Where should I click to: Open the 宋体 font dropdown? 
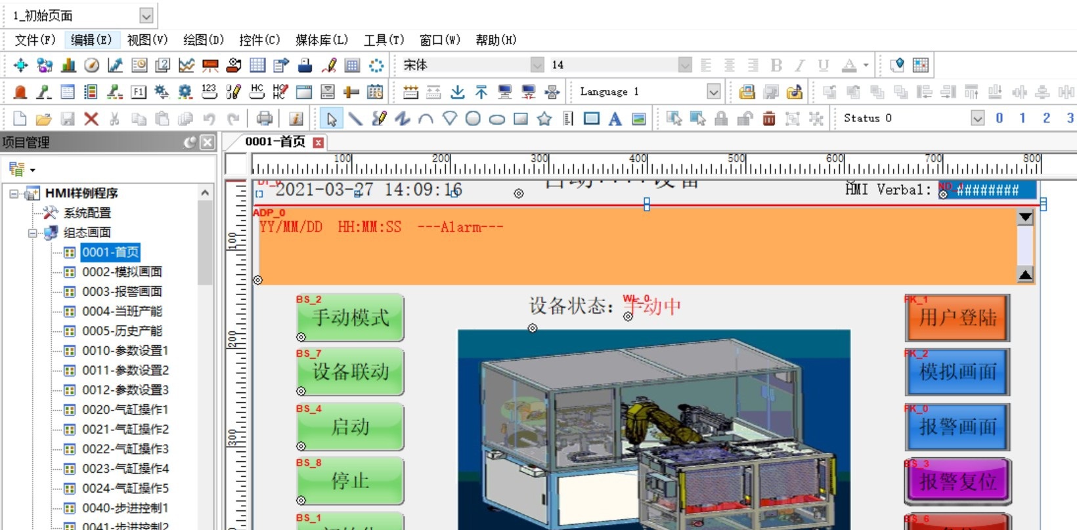537,64
